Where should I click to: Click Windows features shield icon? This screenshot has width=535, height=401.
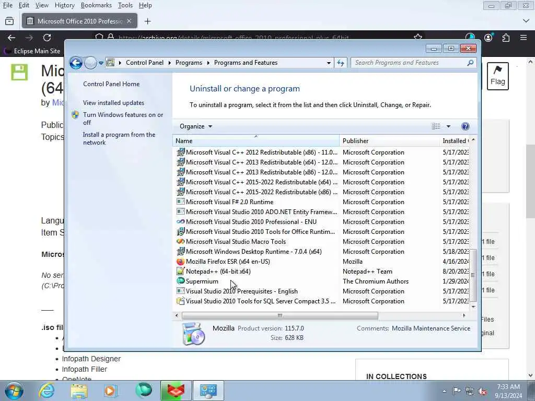coord(75,115)
